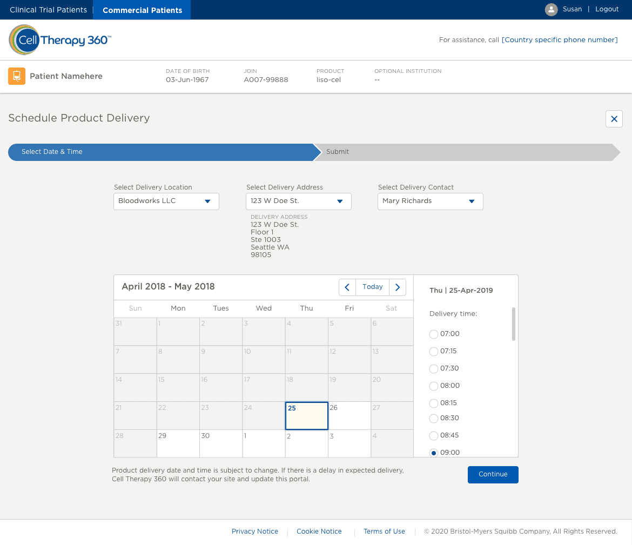The height and width of the screenshot is (545, 632).
Task: Click the Thu | 25-Apr-2019 label
Action: 461,290
